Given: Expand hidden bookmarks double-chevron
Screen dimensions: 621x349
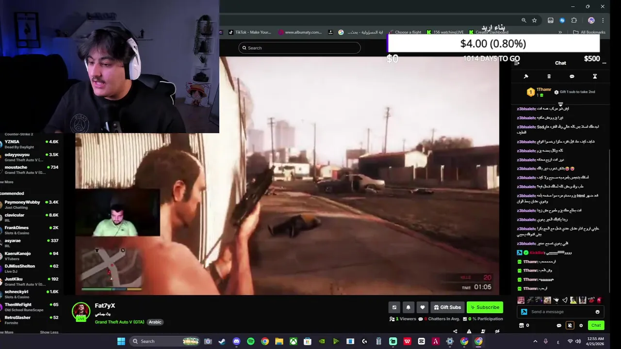Looking at the screenshot, I should [560, 32].
